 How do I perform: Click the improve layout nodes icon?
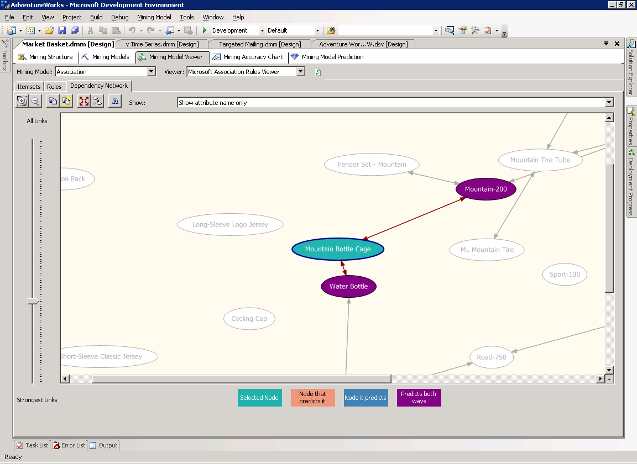pos(97,101)
